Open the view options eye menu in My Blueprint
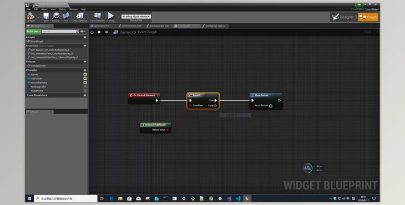 (83, 32)
